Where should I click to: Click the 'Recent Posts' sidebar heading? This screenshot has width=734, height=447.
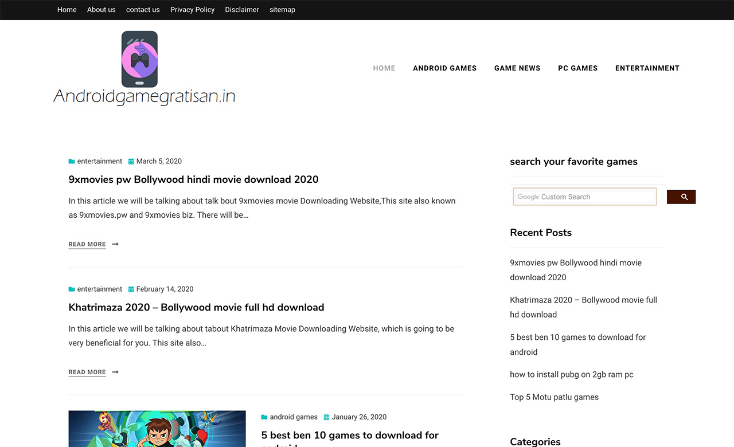[541, 233]
